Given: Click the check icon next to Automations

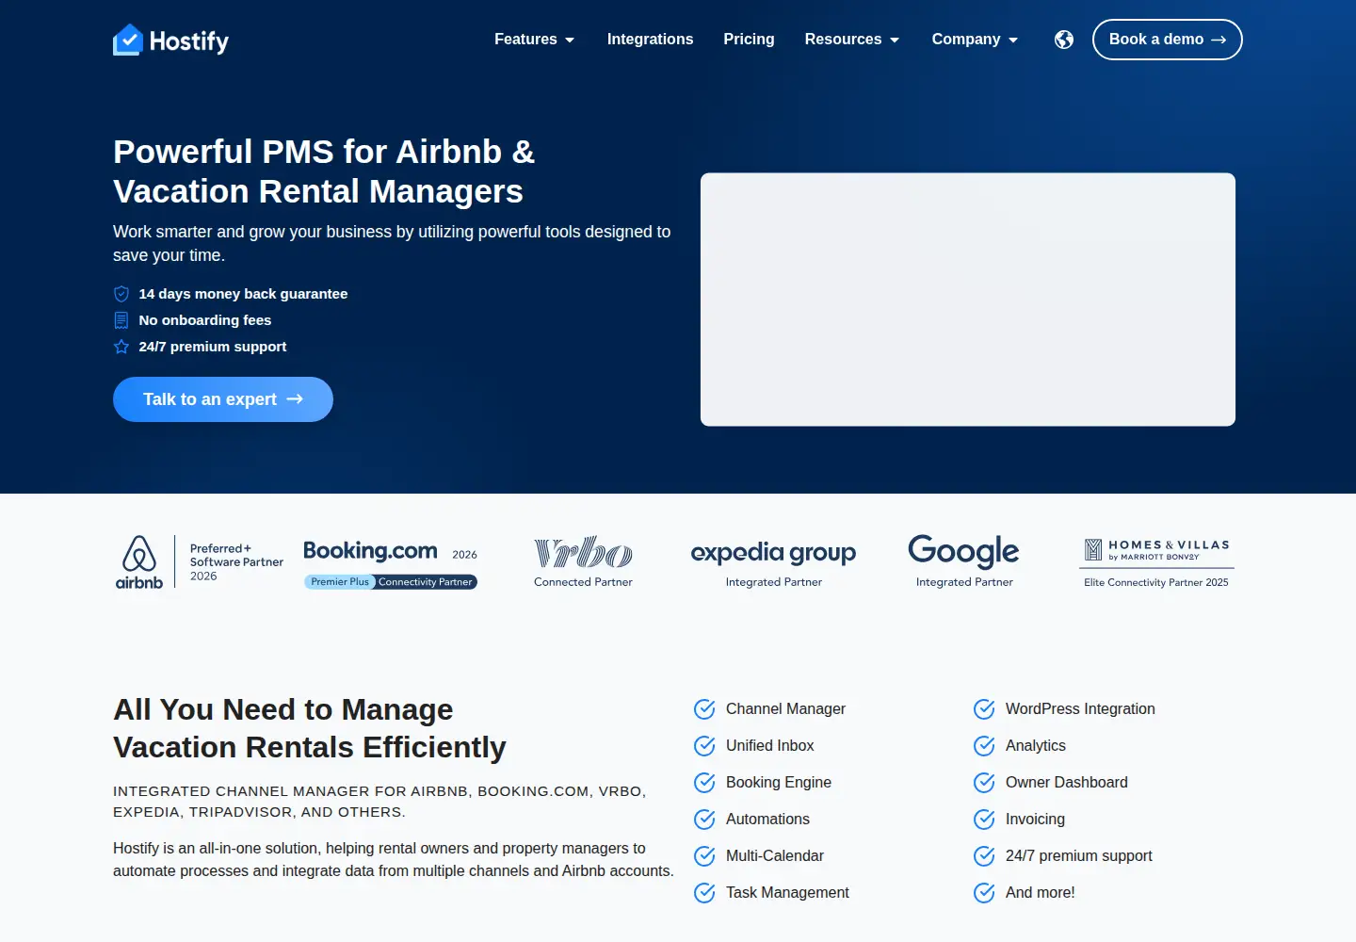Looking at the screenshot, I should pyautogui.click(x=704, y=820).
